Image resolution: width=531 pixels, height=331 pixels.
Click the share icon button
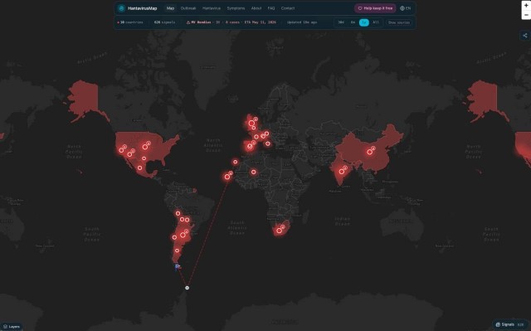tap(525, 36)
